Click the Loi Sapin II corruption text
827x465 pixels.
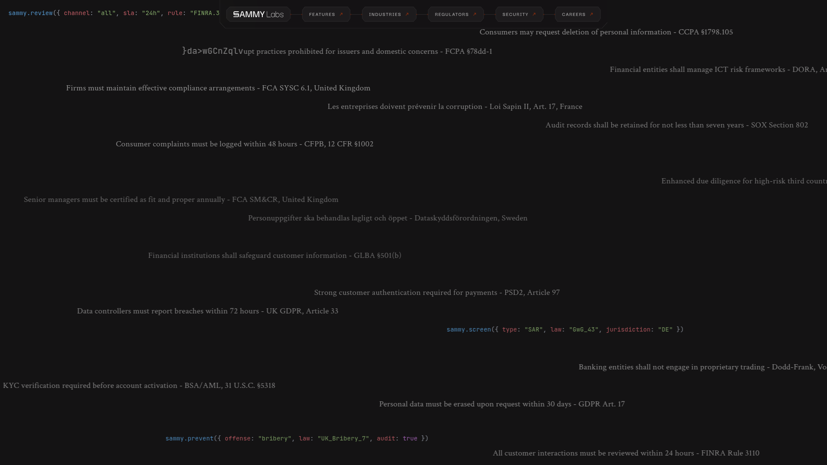click(455, 107)
